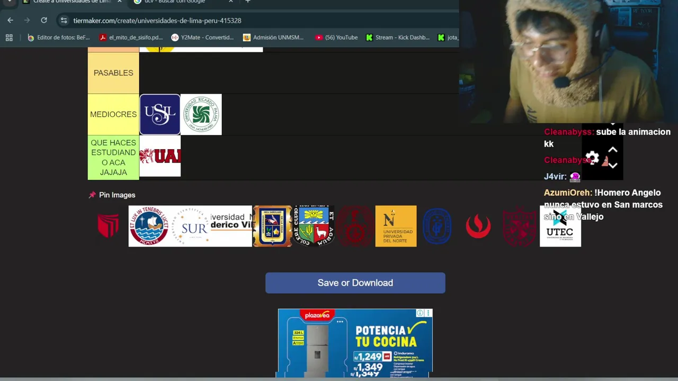Click the Plaza Vea refrigerator ad banner

[355, 343]
